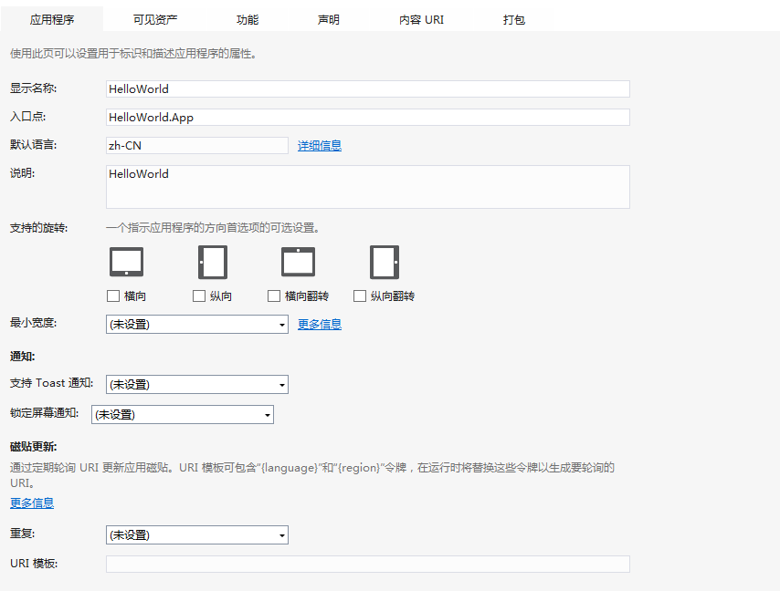Enable the 横向 orientation checkbox

pyautogui.click(x=112, y=295)
